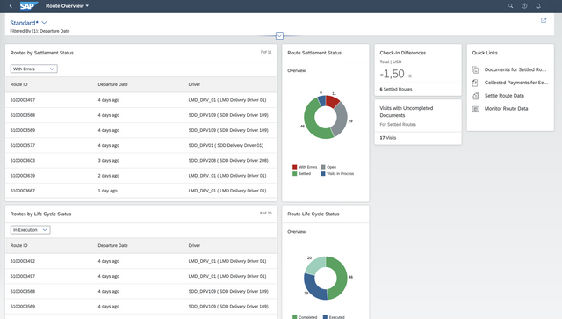Select life cycle route 6100003492 row
This screenshot has width=562, height=319.
pyautogui.click(x=140, y=261)
